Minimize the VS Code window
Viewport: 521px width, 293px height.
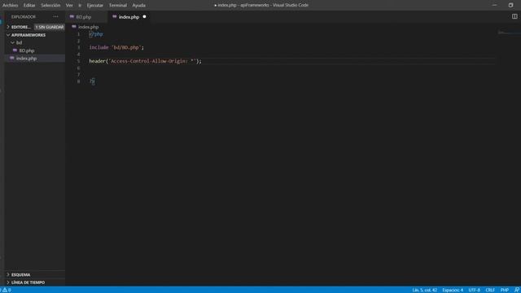494,5
